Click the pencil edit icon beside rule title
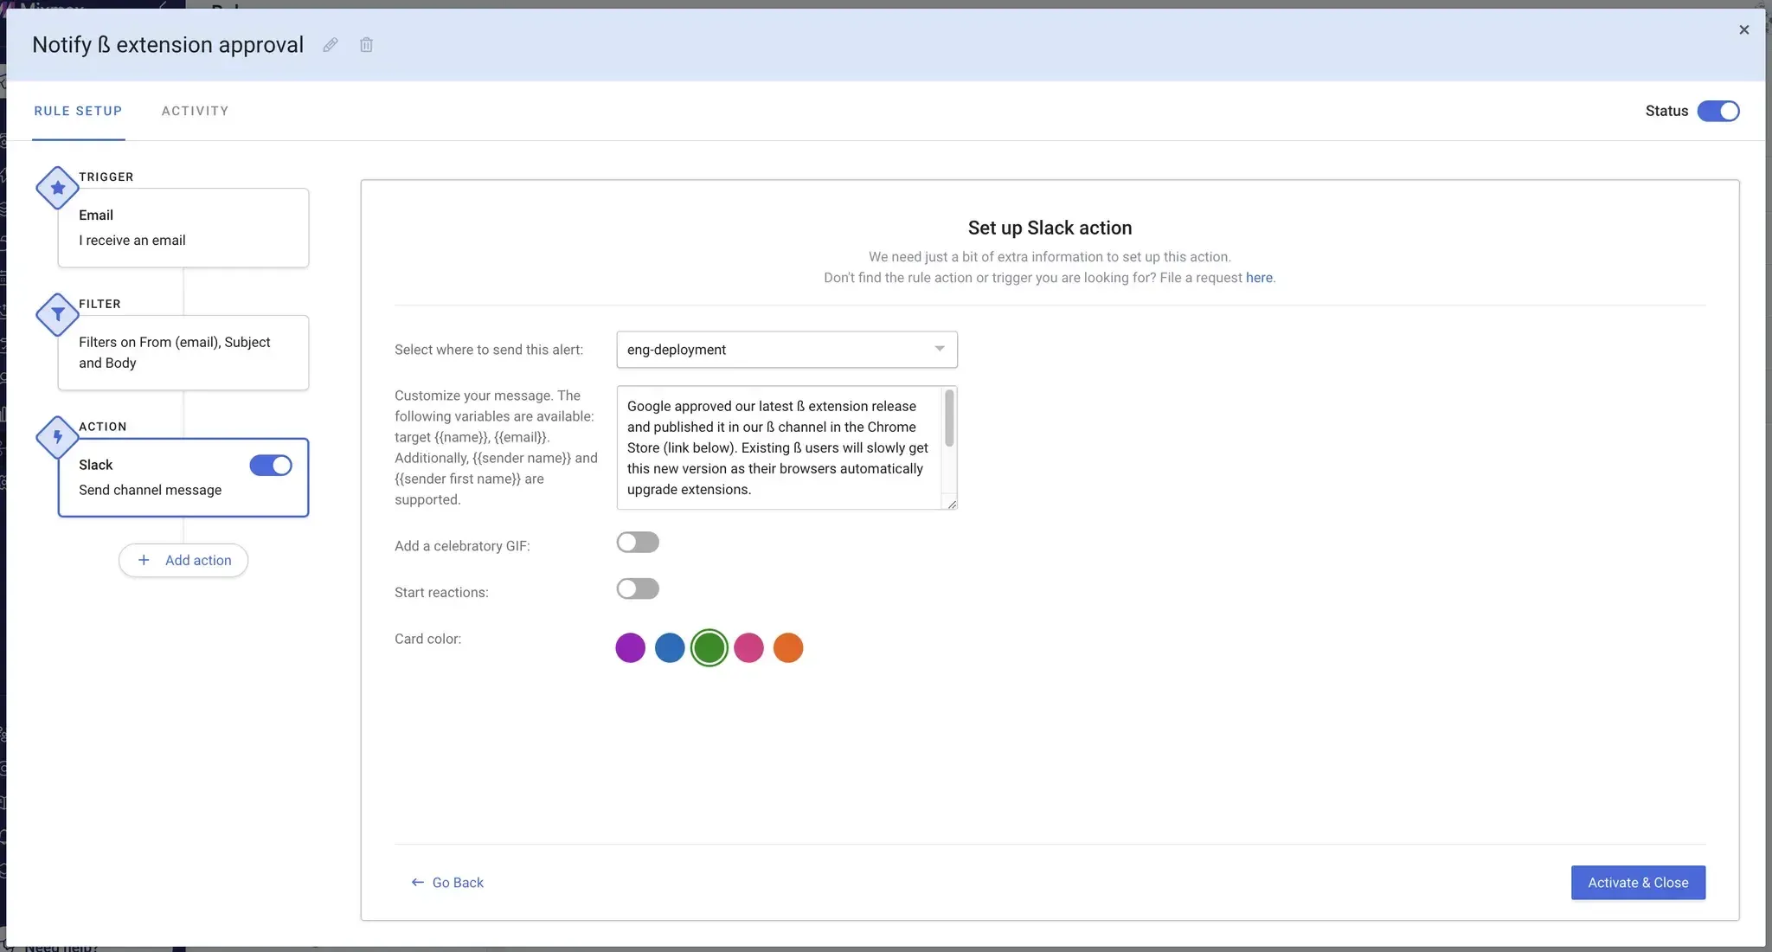 (x=331, y=45)
